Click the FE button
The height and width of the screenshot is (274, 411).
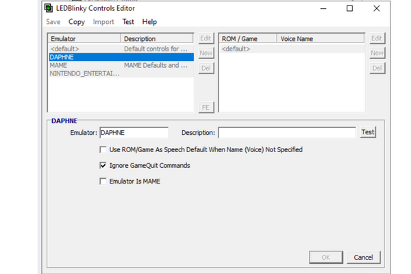tap(206, 108)
